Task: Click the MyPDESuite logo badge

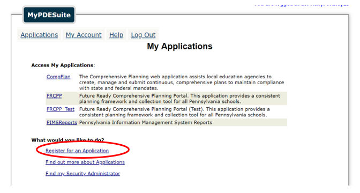Action: pyautogui.click(x=49, y=15)
